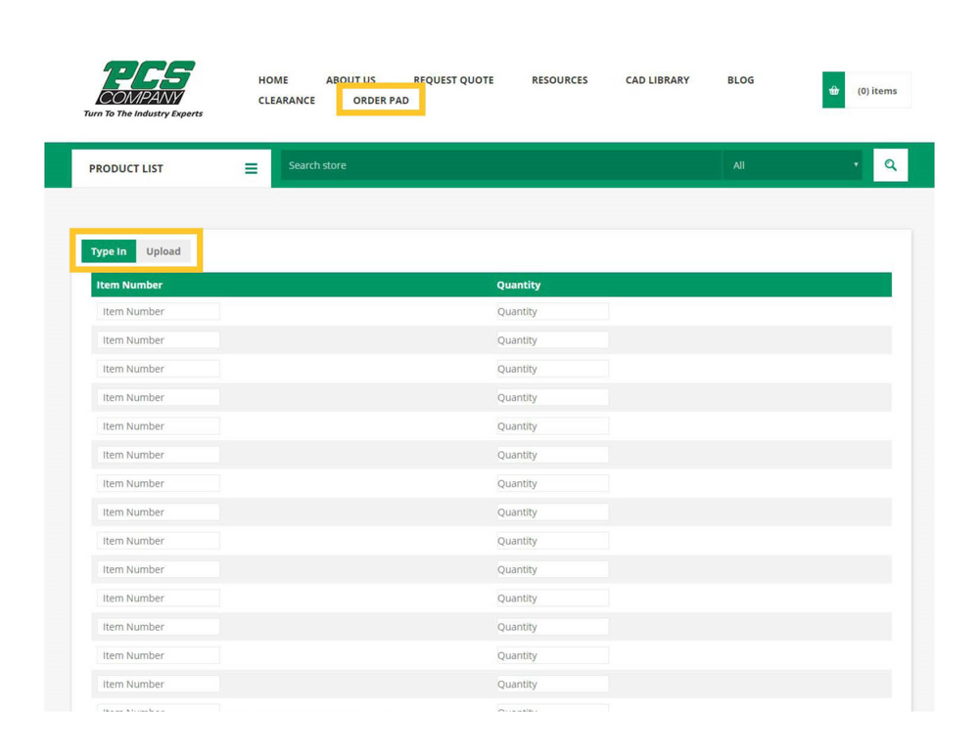Switch to Upload entry mode
This screenshot has height=756, width=979.
click(x=163, y=251)
